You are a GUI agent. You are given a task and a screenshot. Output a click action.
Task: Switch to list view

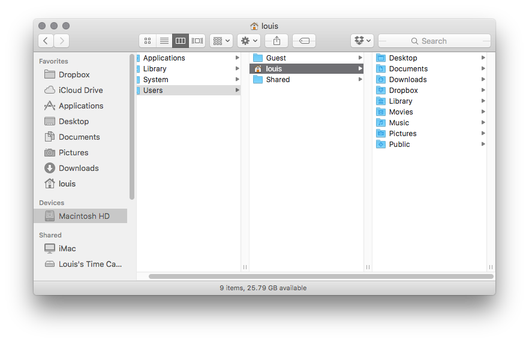[x=164, y=41]
